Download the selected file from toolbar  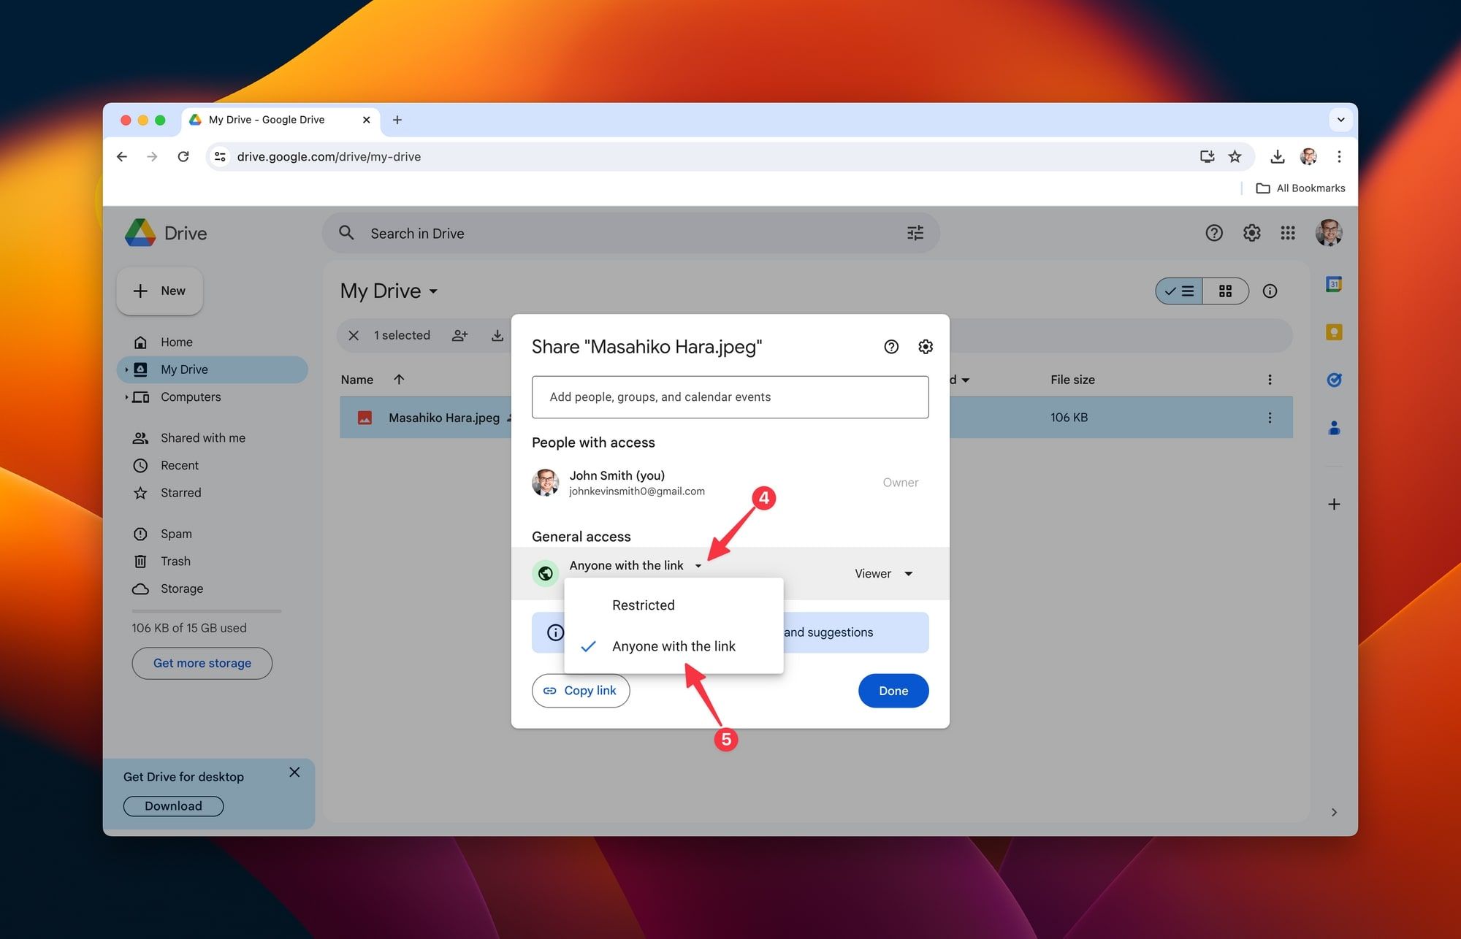497,335
